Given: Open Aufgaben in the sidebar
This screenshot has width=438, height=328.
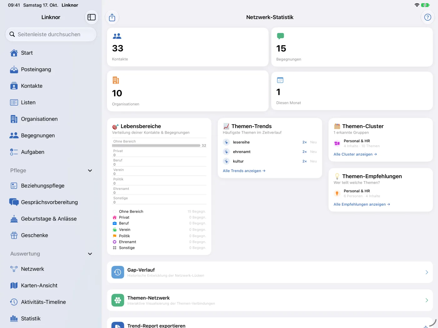Looking at the screenshot, I should [x=51, y=152].
